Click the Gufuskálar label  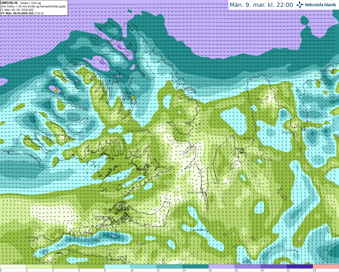(x=31, y=237)
